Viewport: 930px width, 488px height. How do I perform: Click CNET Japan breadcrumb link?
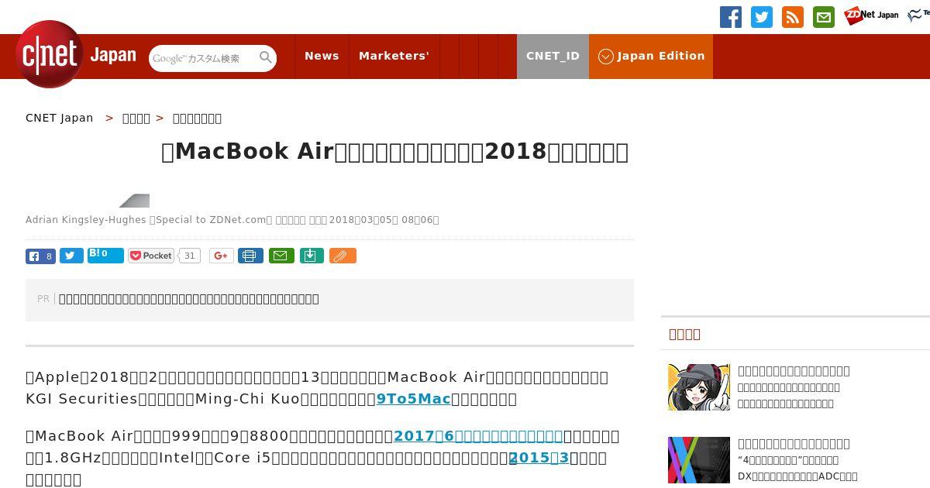pos(60,119)
